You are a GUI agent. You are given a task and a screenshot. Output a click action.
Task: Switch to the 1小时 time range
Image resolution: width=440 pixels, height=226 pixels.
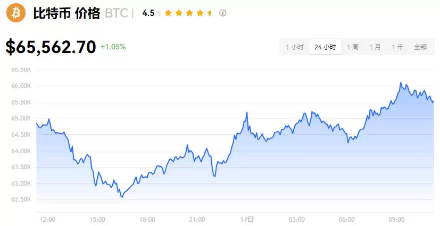coord(294,47)
